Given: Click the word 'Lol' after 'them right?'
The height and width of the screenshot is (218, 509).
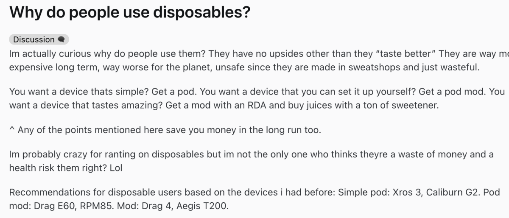Looking at the screenshot, I should pyautogui.click(x=115, y=168).
